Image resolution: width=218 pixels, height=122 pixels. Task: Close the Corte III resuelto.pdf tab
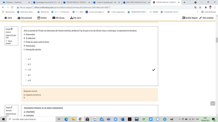tap(119, 2)
